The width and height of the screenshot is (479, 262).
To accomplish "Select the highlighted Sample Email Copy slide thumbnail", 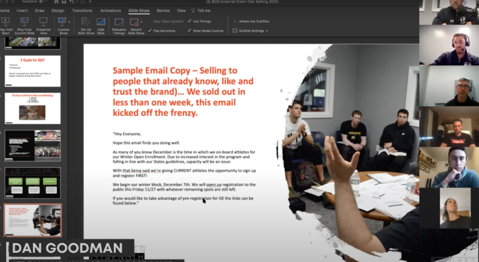I will click(x=33, y=220).
